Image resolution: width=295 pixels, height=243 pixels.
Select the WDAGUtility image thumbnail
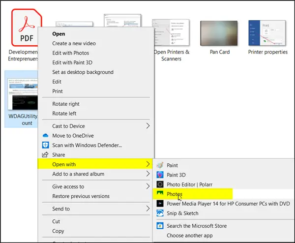(x=23, y=94)
